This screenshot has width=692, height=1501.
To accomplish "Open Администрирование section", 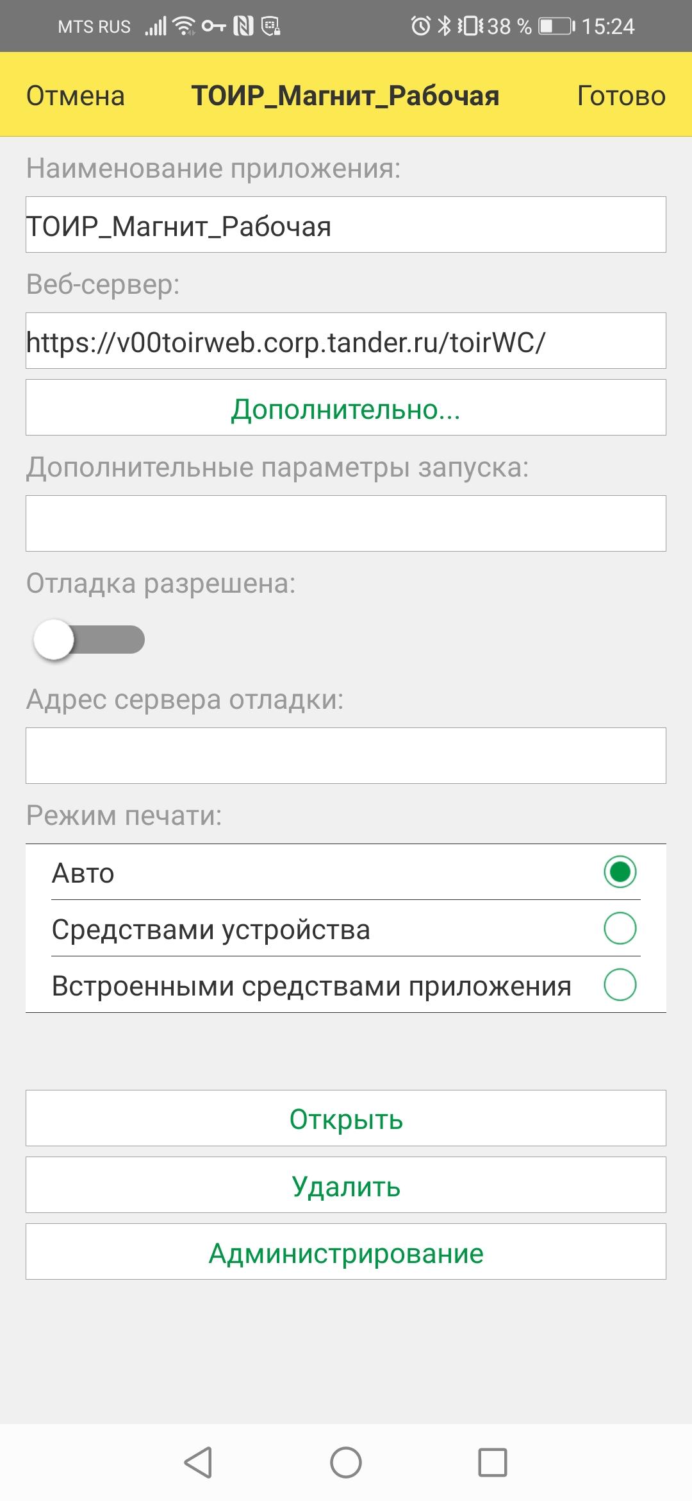I will click(346, 1251).
